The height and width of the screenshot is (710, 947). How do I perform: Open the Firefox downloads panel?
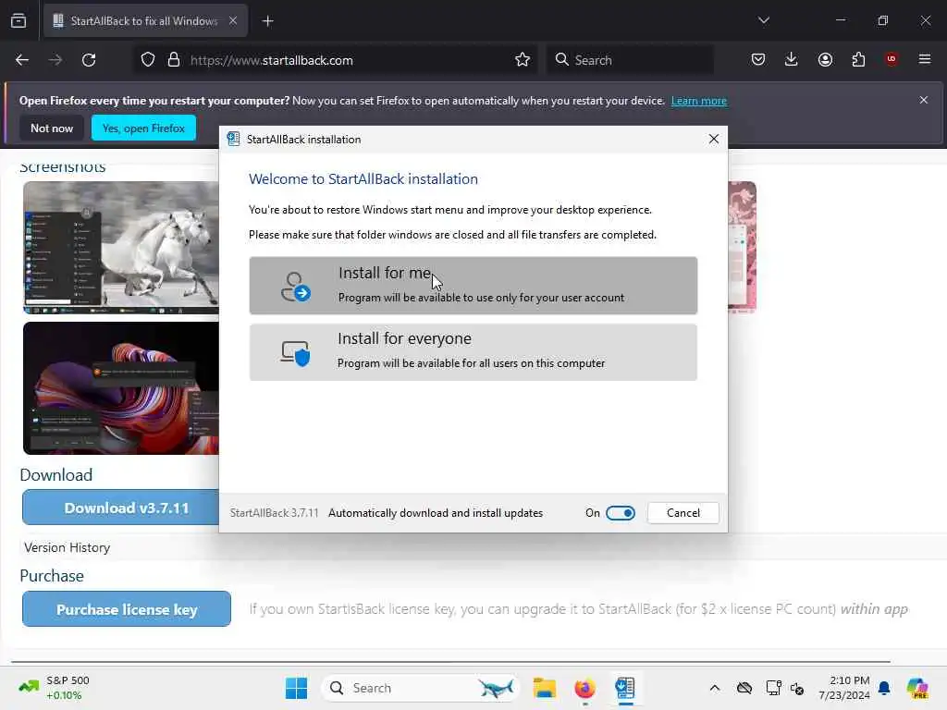pyautogui.click(x=792, y=59)
